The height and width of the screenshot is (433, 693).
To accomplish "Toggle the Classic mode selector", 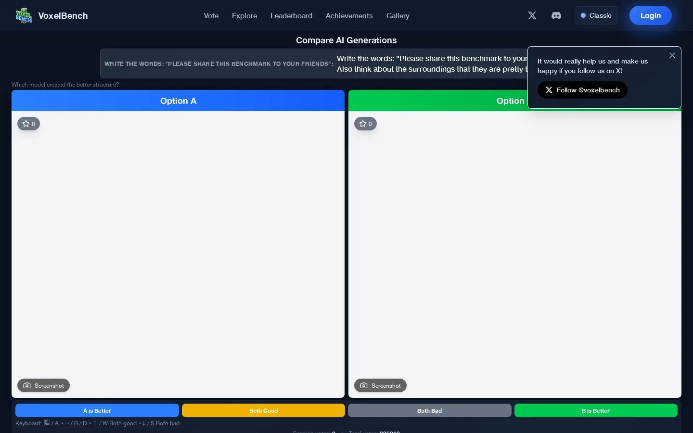I will [596, 15].
